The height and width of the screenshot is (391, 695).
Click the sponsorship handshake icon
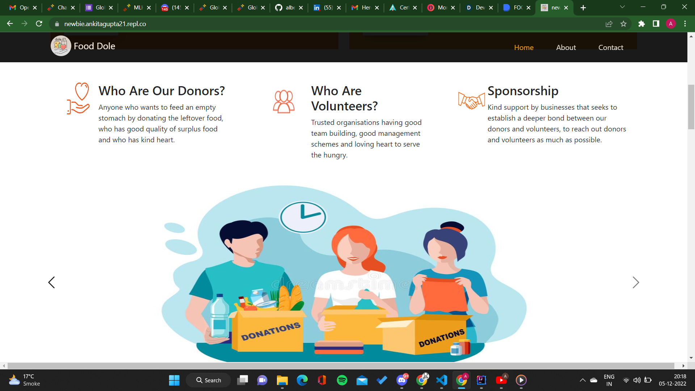click(x=471, y=100)
